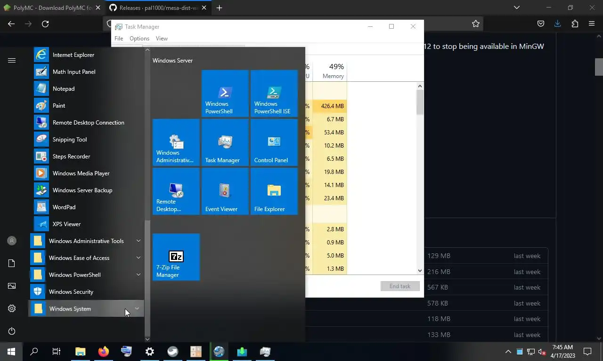The image size is (603, 361).
Task: Open File Explorer from the taskbar
Action: 80,352
